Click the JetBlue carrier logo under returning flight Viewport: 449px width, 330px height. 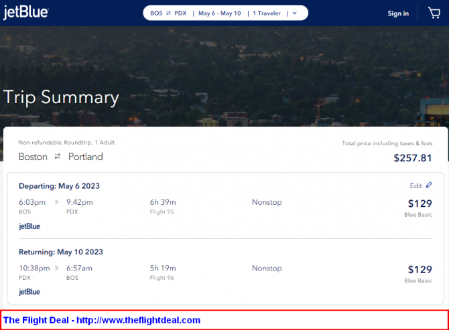(29, 292)
